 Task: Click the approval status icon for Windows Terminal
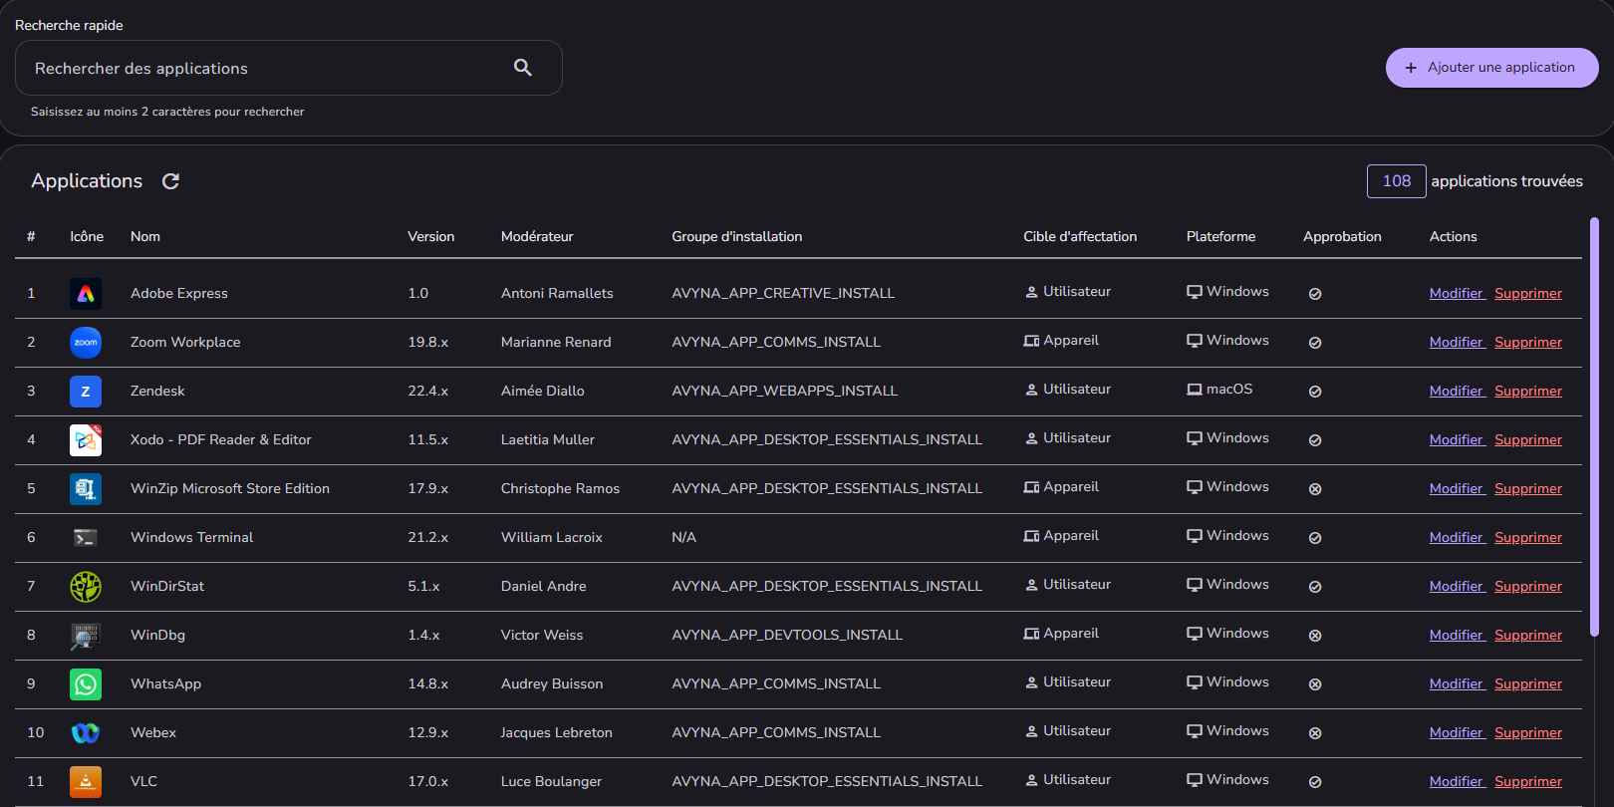click(1315, 538)
